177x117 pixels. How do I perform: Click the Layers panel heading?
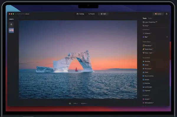11,19
